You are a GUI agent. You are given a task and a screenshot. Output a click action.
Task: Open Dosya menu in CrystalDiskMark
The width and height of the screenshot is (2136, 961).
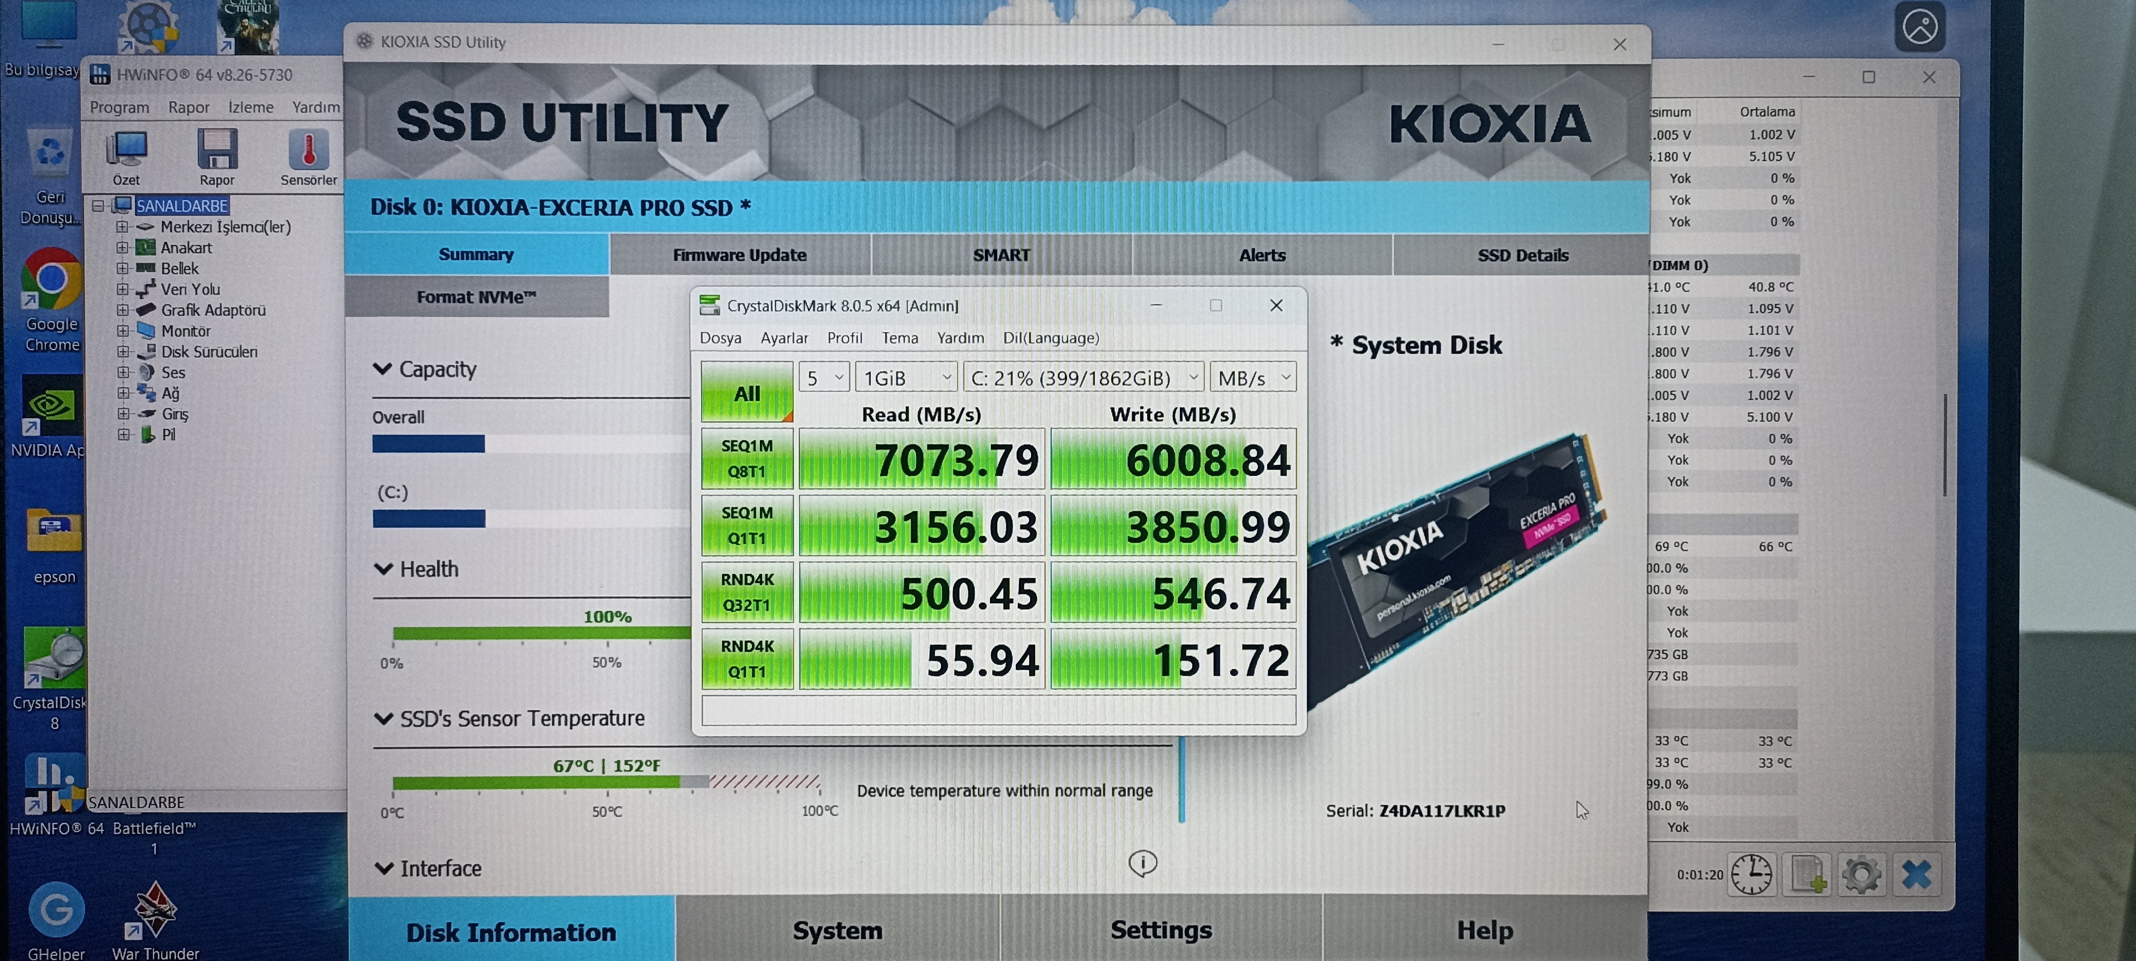(721, 337)
